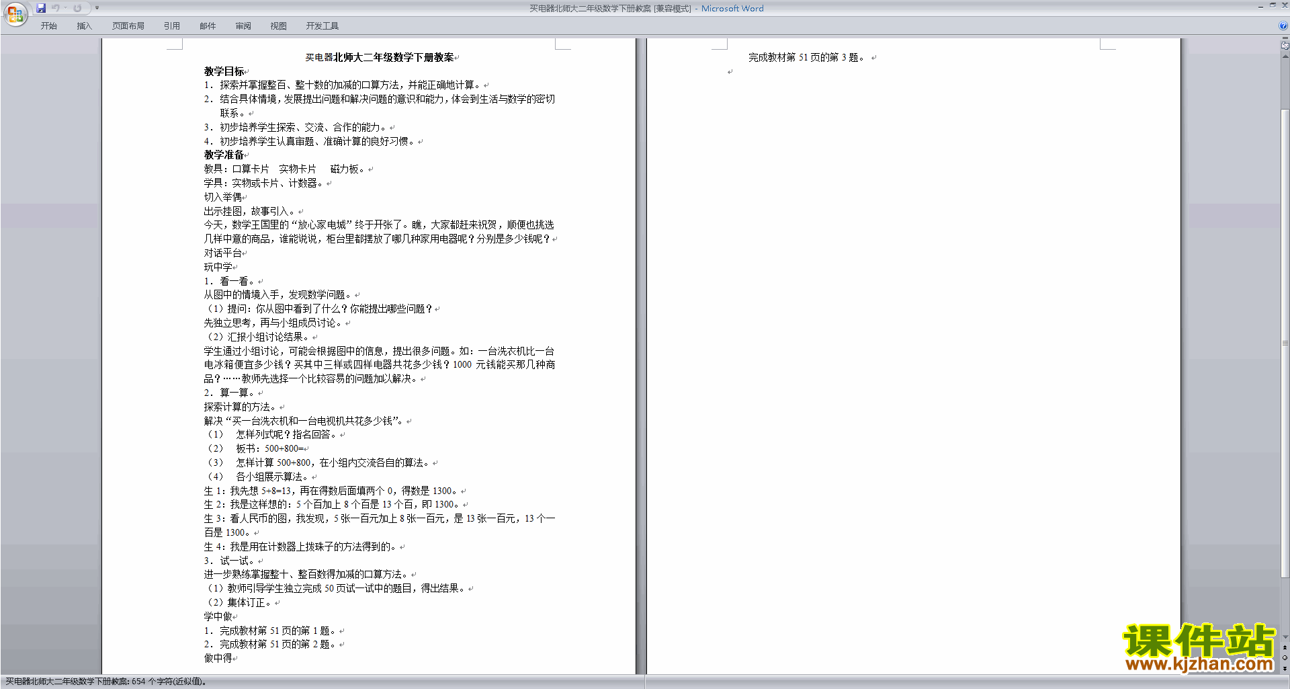Image resolution: width=1290 pixels, height=689 pixels.
Task: Open the 审阅 ribbon tab
Action: pos(243,26)
